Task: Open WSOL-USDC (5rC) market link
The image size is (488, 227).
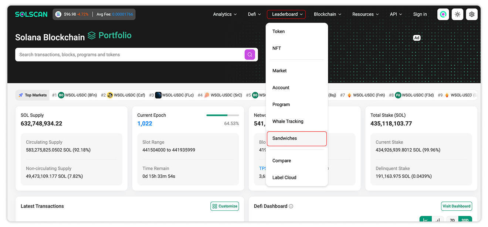Action: [226, 95]
